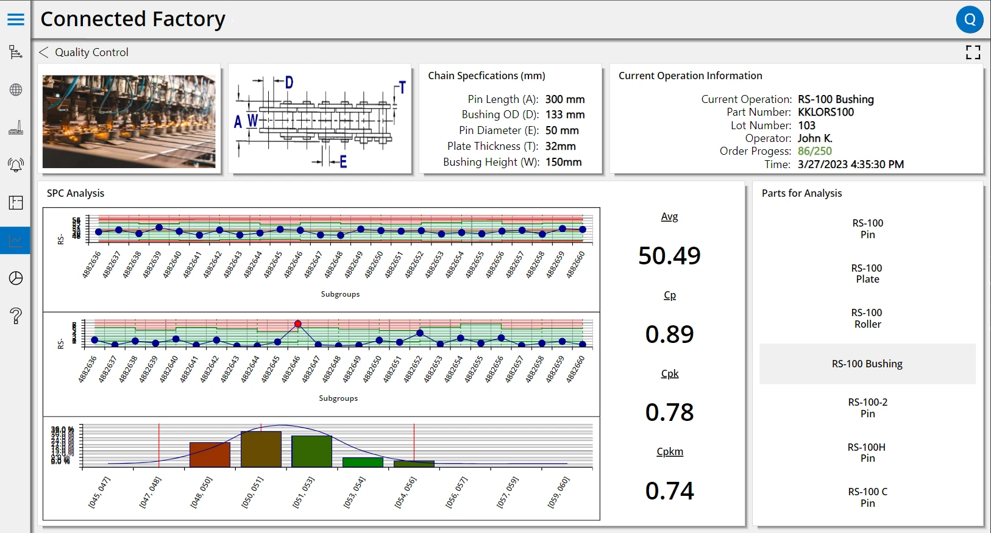Viewport: 991px width, 533px height.
Task: Open the hamburger navigation menu
Action: (x=16, y=19)
